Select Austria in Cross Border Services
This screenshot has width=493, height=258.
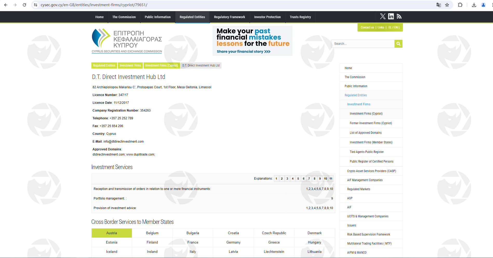(x=112, y=233)
